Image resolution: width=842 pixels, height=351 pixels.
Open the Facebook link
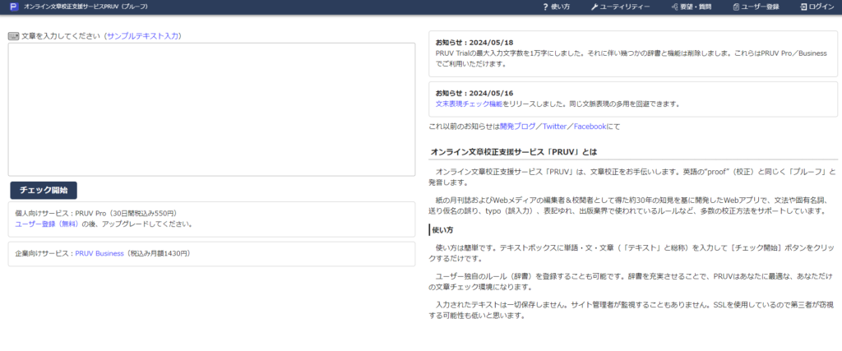[590, 126]
